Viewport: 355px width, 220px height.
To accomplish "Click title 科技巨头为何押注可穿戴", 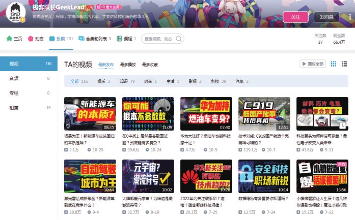I will click(x=322, y=139).
